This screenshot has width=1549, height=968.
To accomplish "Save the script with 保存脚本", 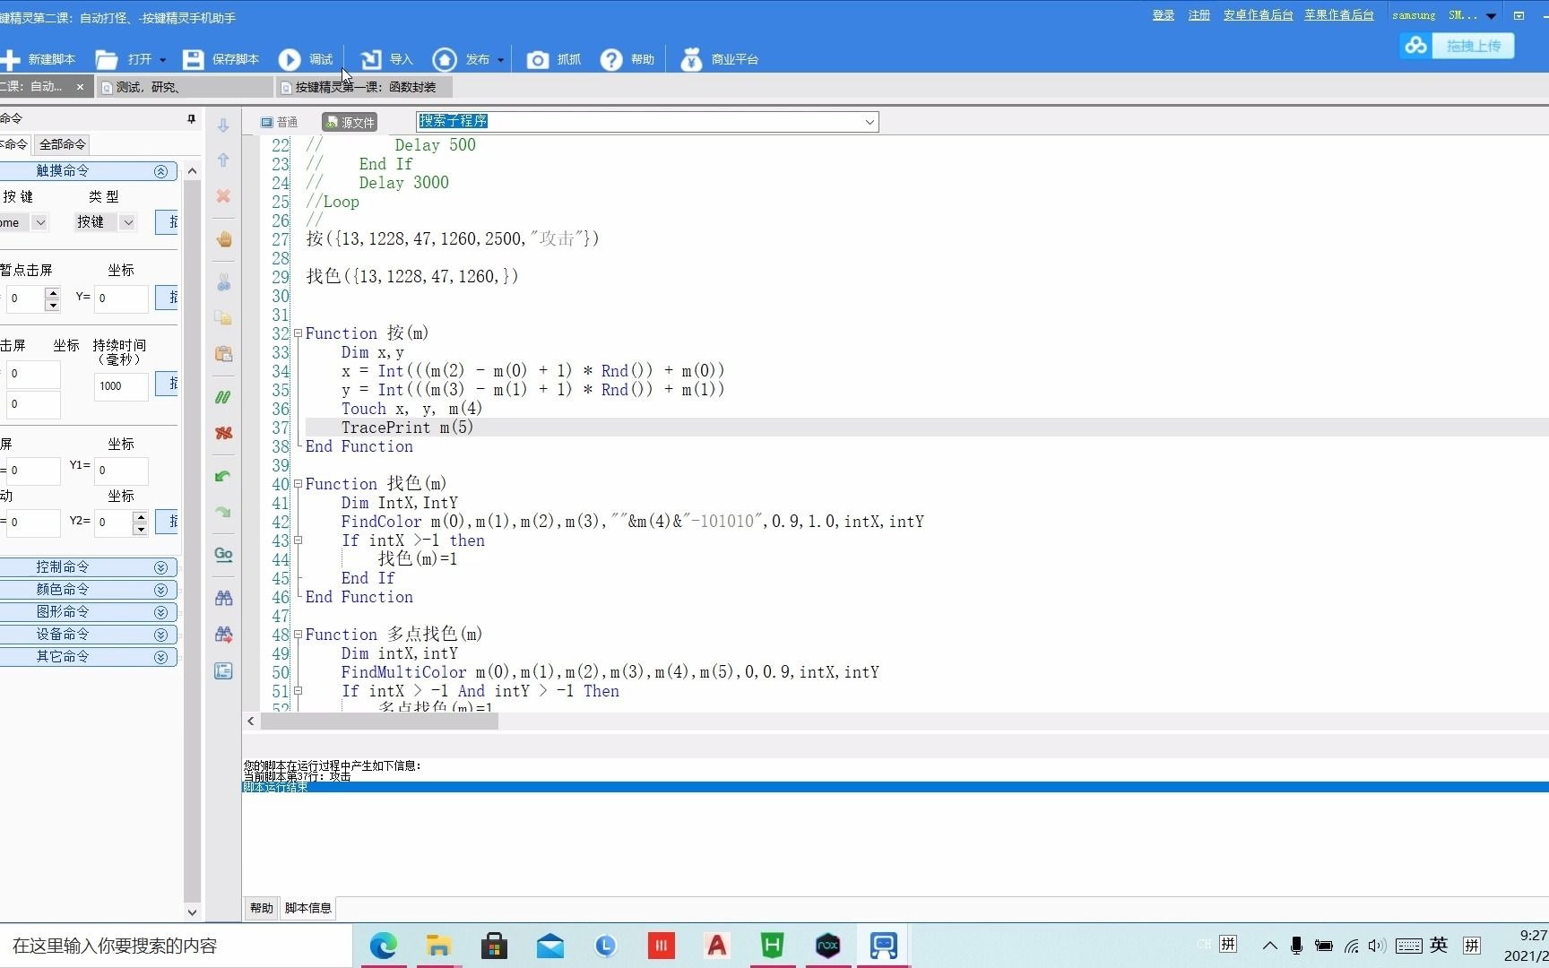I will pos(221,59).
